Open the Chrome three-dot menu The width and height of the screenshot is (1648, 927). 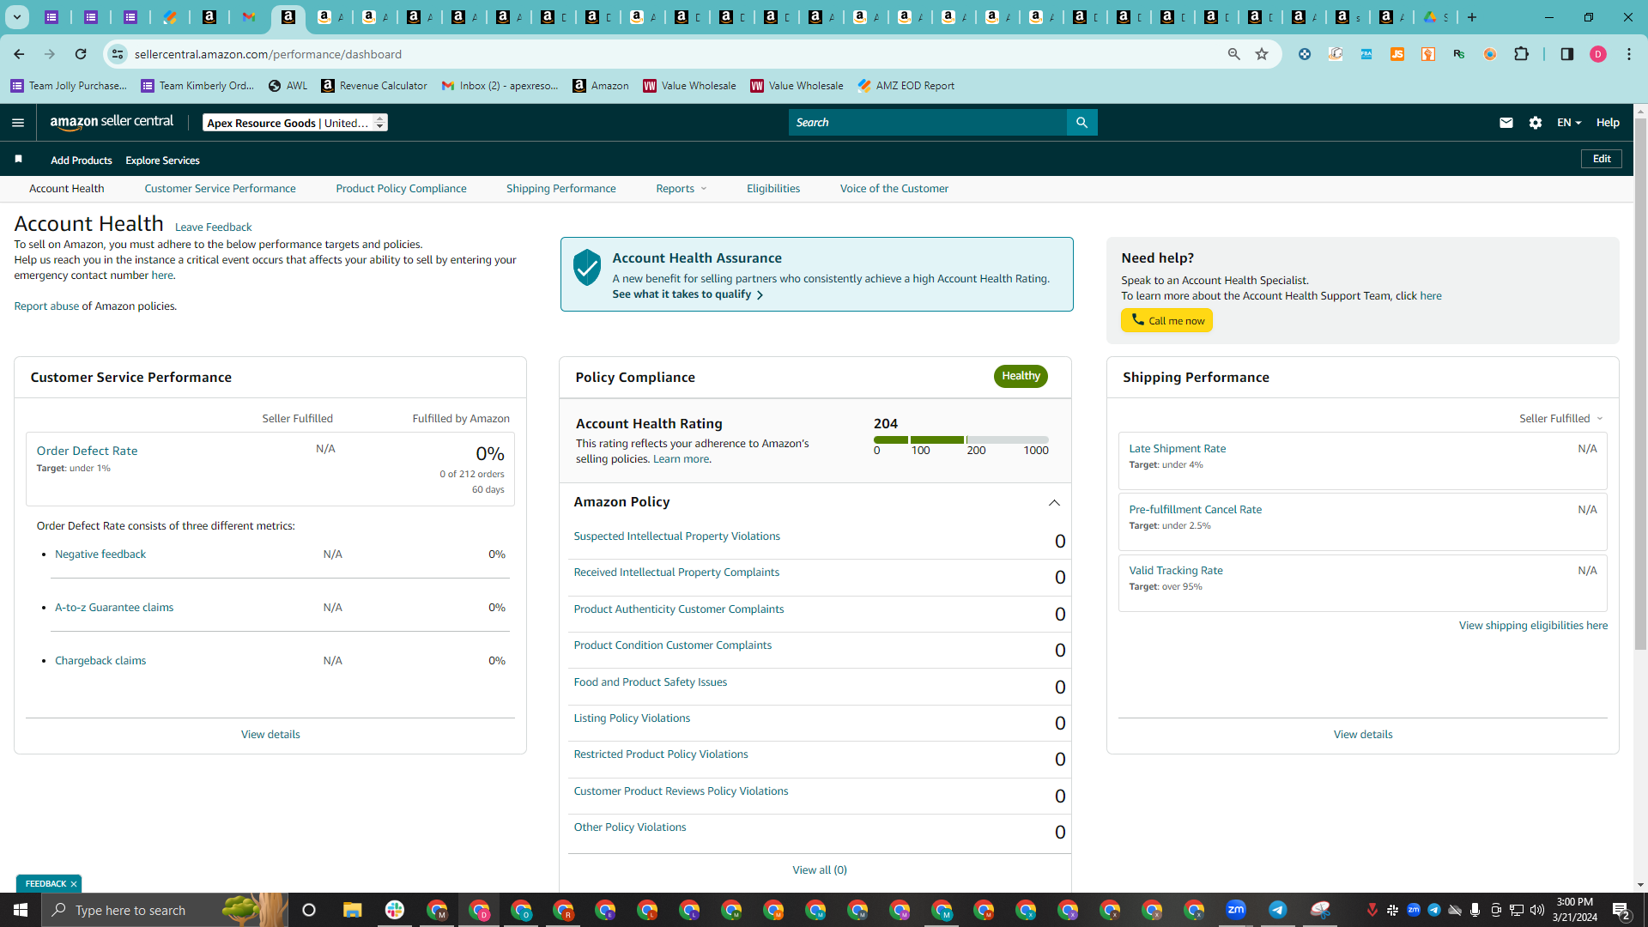click(1629, 54)
